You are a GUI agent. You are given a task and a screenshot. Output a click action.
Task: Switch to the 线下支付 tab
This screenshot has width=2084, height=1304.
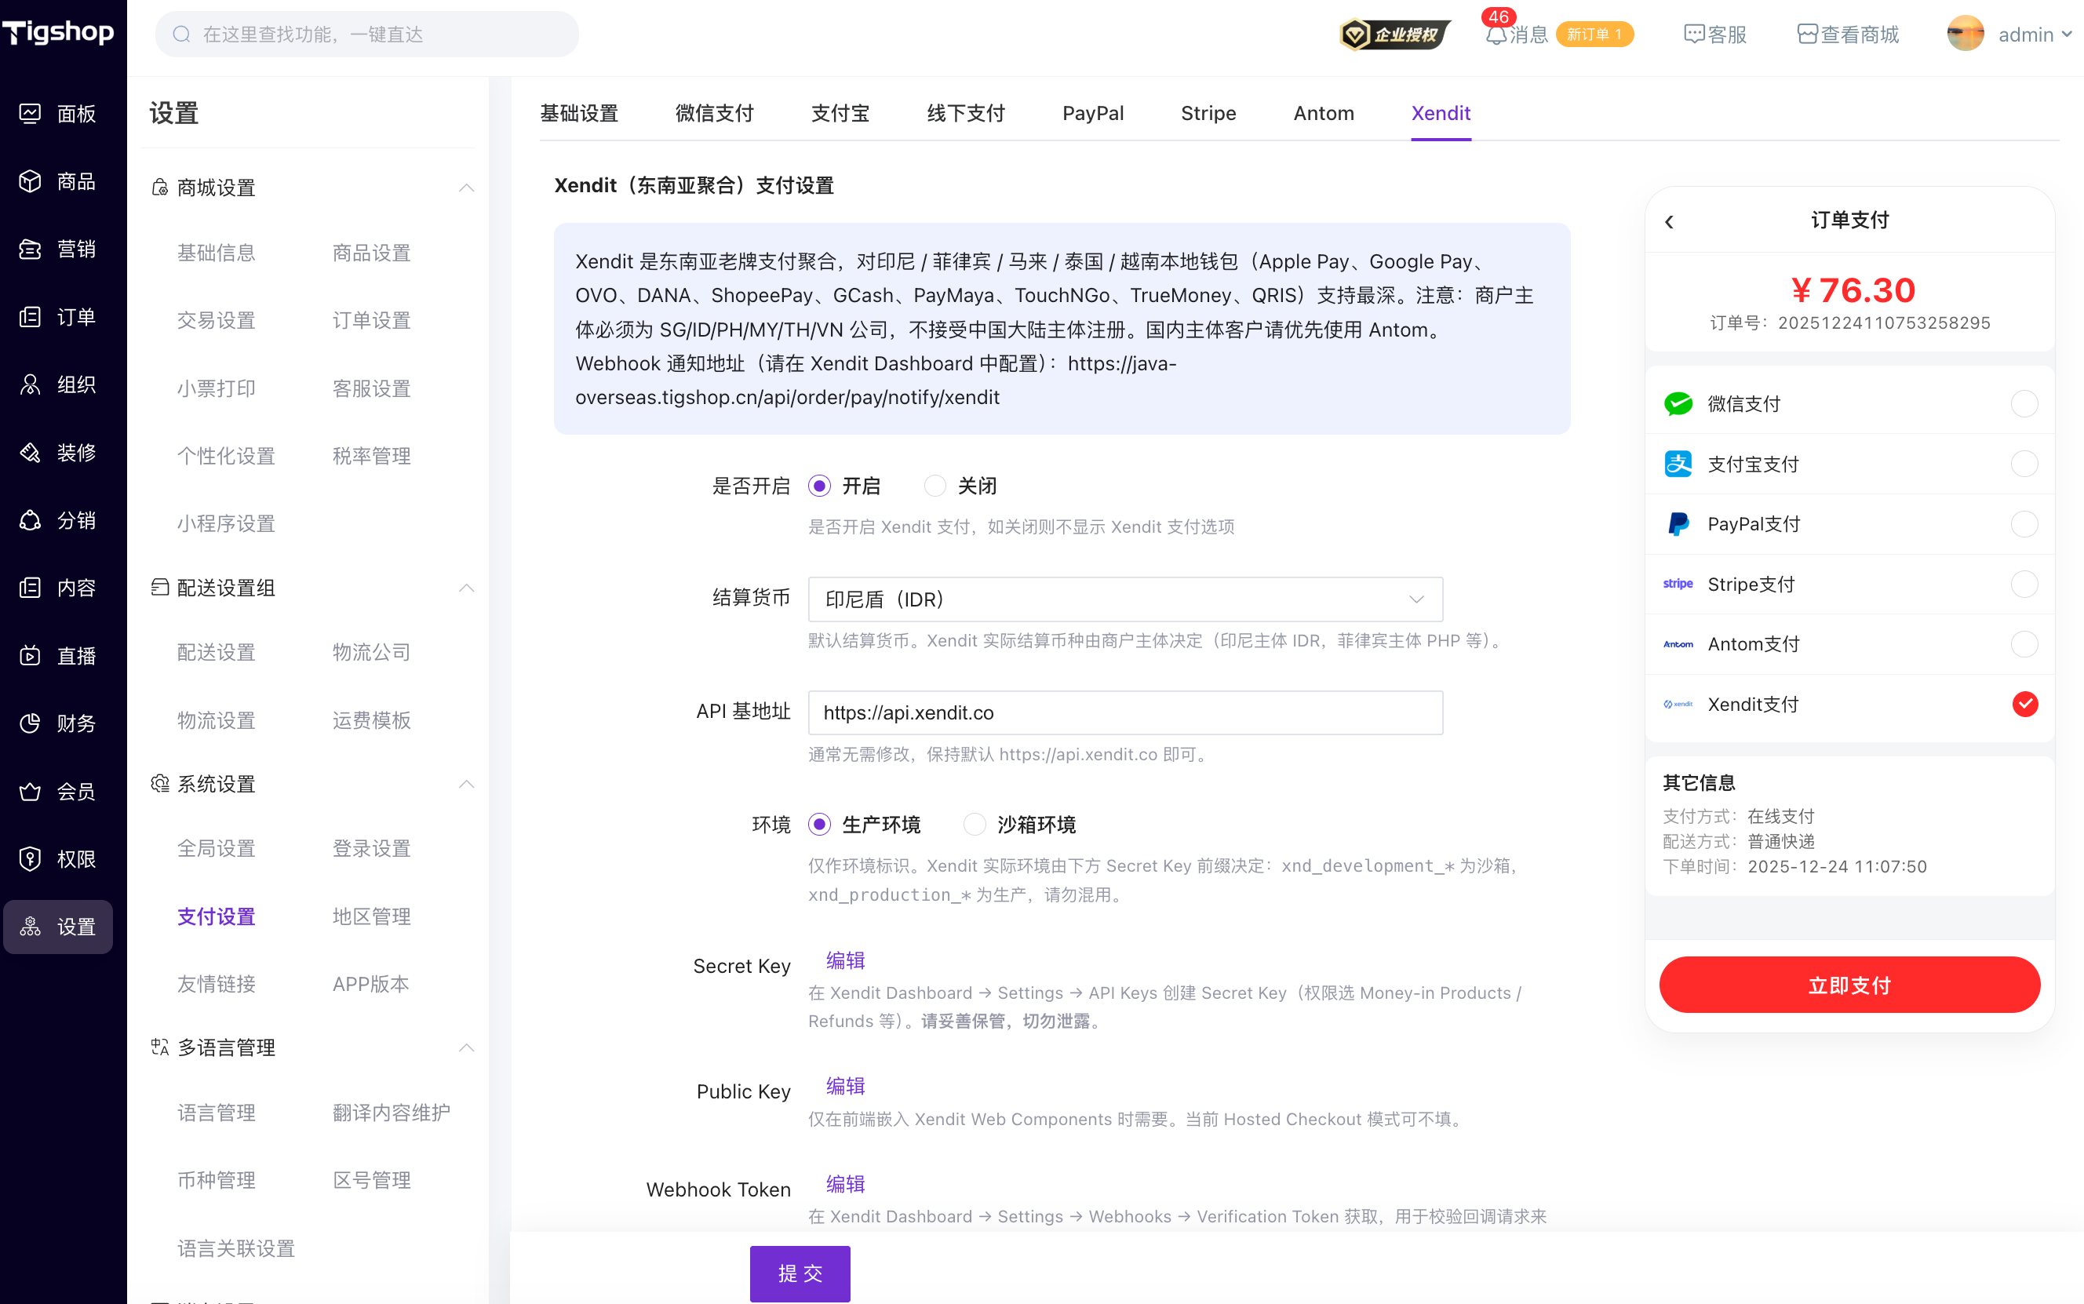[x=966, y=114]
